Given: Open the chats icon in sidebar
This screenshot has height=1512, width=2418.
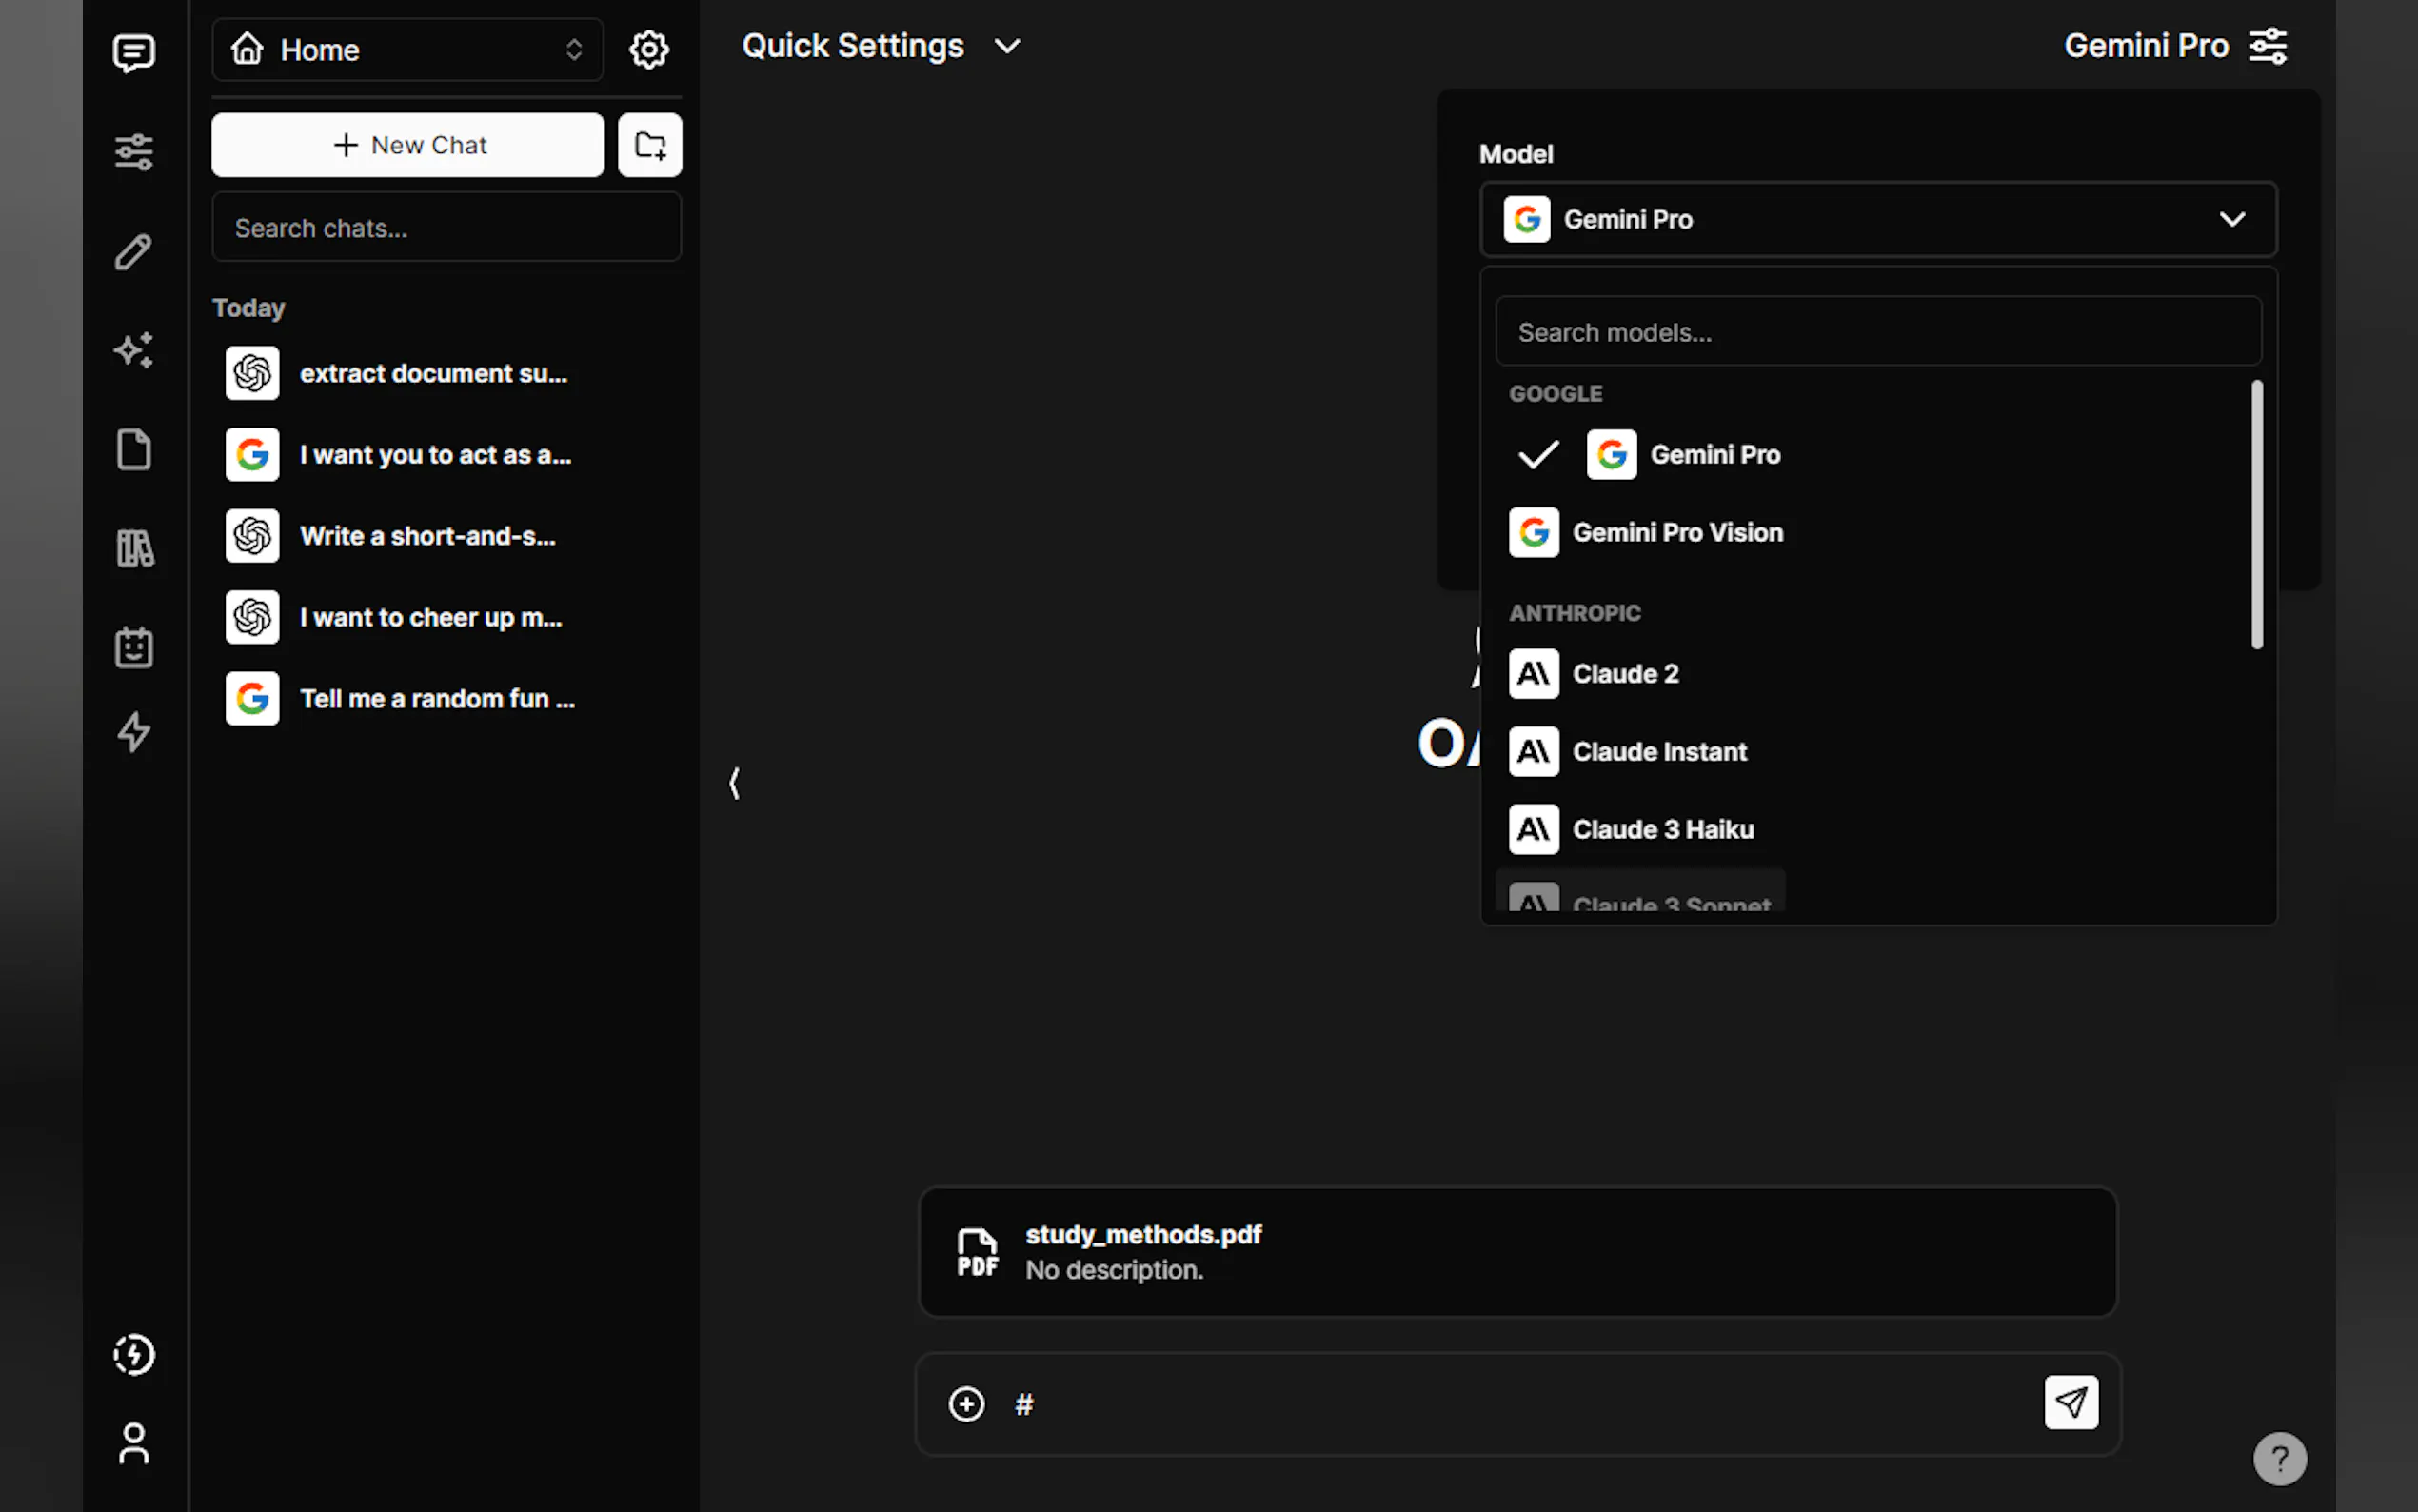Looking at the screenshot, I should 134,52.
